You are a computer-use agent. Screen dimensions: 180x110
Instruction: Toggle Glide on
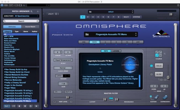[159, 74]
